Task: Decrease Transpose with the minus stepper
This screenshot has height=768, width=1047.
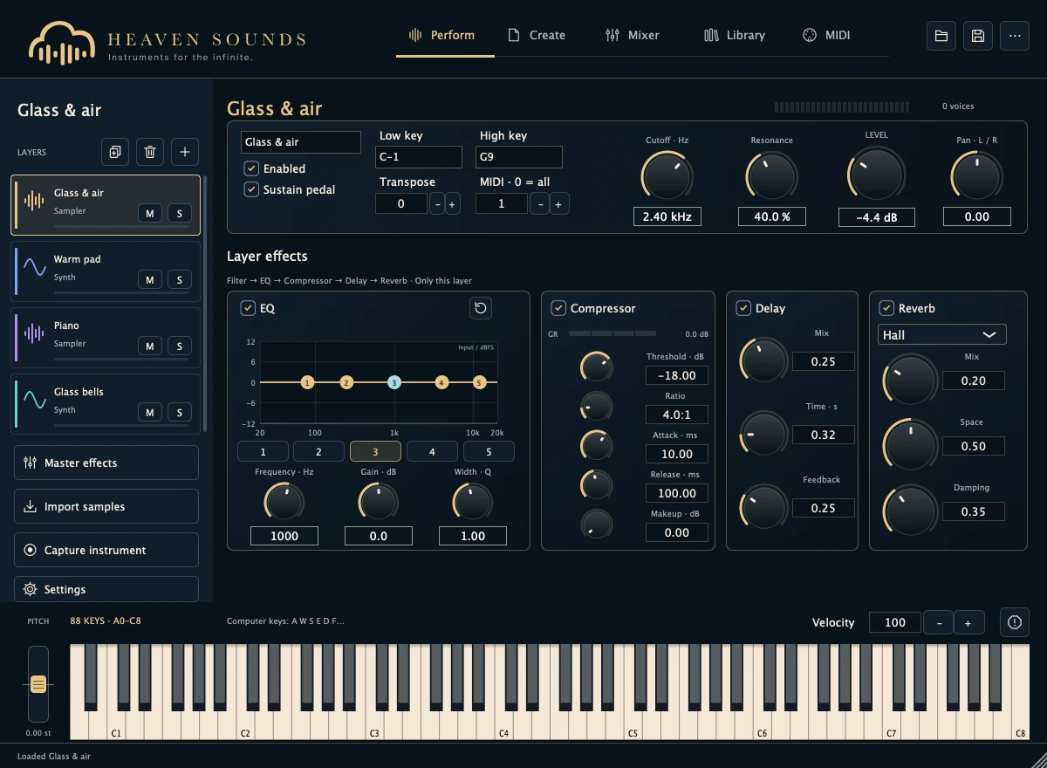Action: [437, 203]
